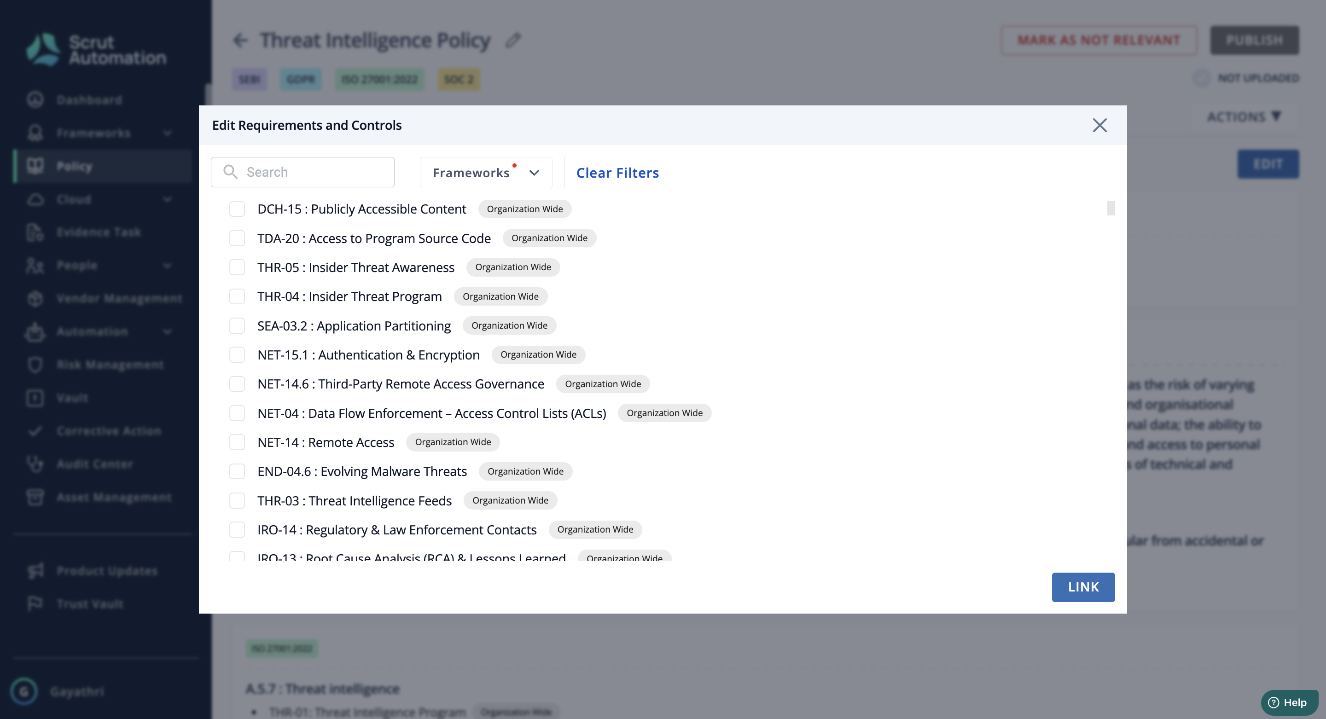Click the Automation robot icon
The height and width of the screenshot is (719, 1326).
pyautogui.click(x=35, y=331)
